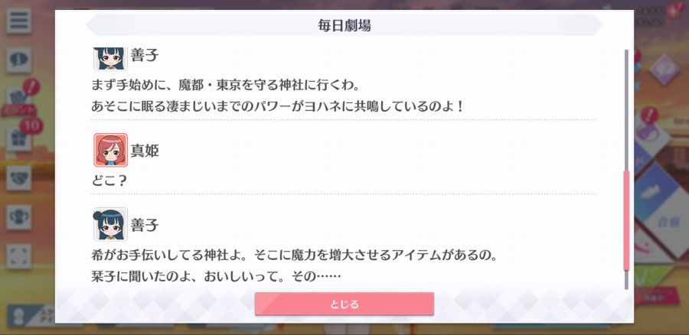
Task: Open the trophy goals icon
Action: coord(19,217)
